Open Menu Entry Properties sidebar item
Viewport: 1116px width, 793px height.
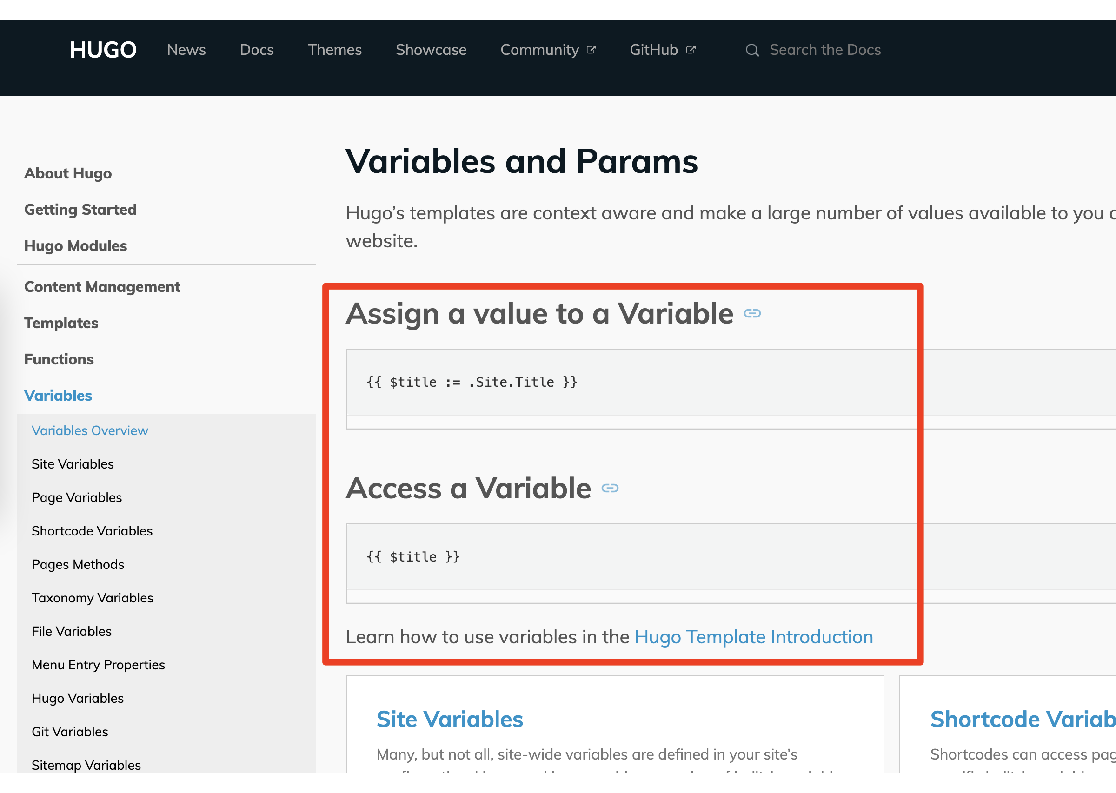(98, 665)
